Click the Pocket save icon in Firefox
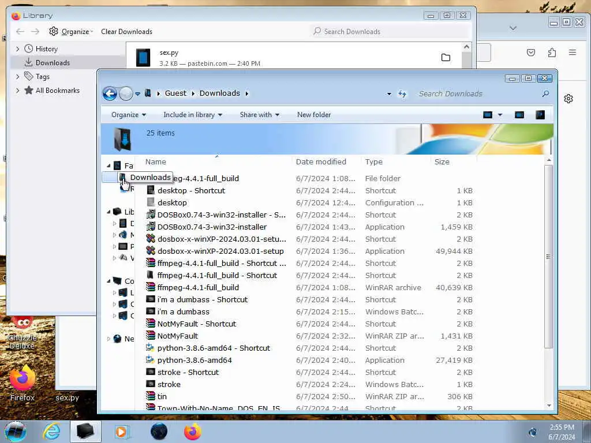 point(531,52)
